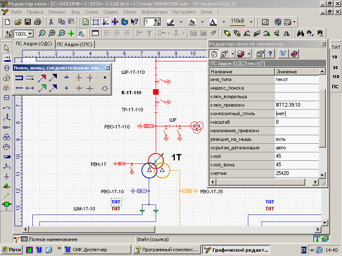Viewport: 342px width, 256px height.
Task: Toggle the ТИТ layer button in right sidebar
Action: (335, 48)
